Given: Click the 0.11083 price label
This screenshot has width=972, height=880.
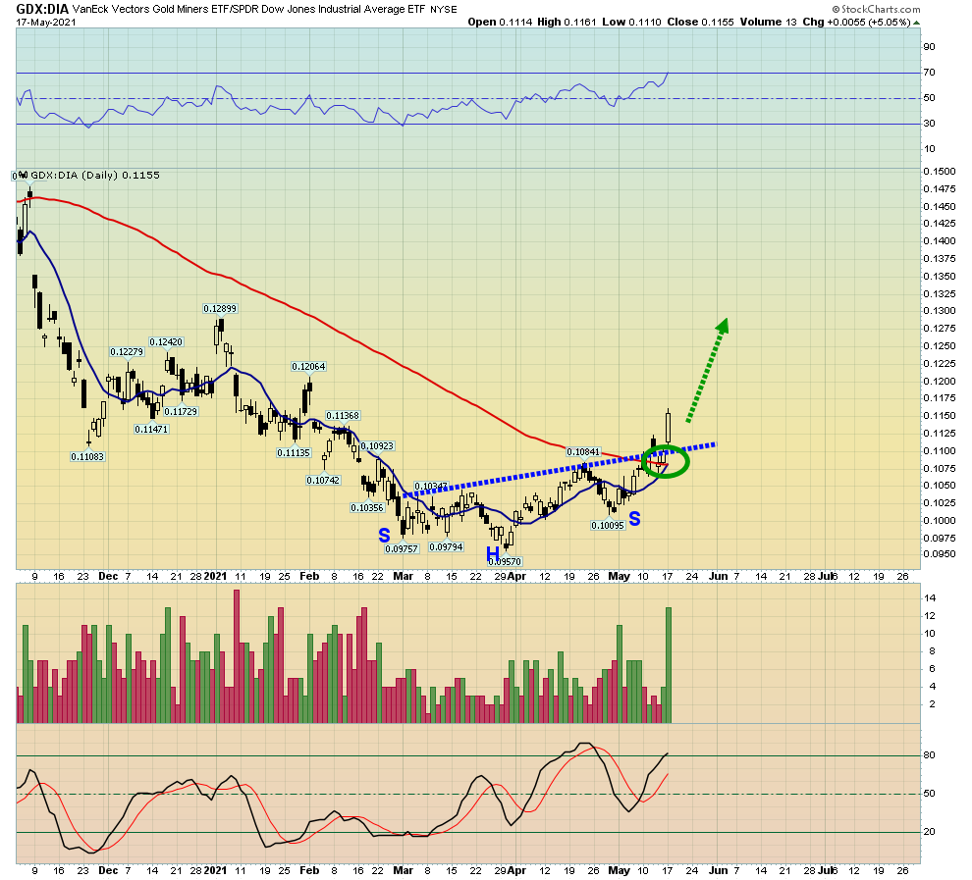Looking at the screenshot, I should tap(87, 456).
